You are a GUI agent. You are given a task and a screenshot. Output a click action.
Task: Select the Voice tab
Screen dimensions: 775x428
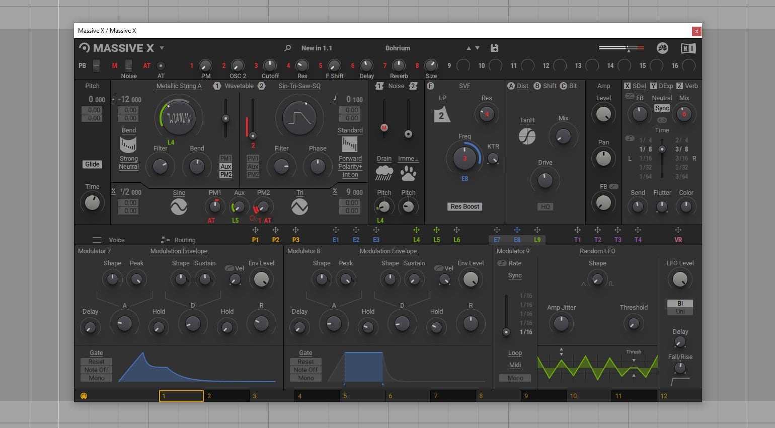coord(116,240)
